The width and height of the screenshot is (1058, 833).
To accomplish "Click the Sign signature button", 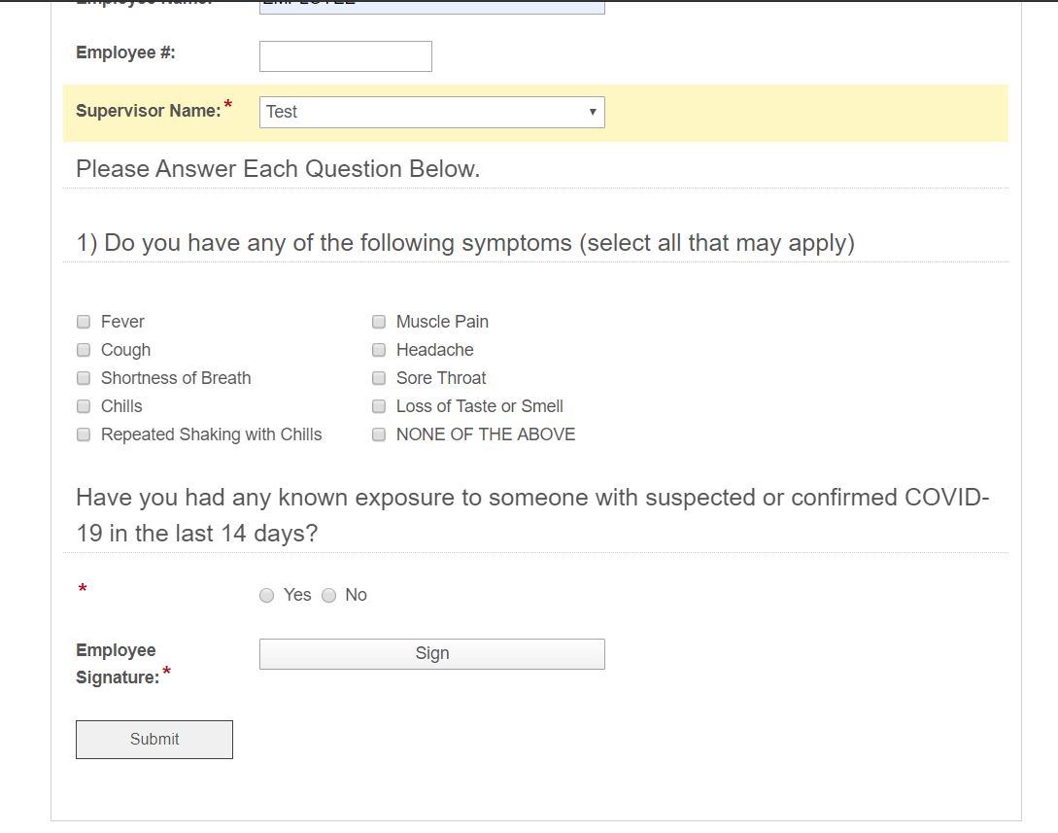I will [x=431, y=654].
